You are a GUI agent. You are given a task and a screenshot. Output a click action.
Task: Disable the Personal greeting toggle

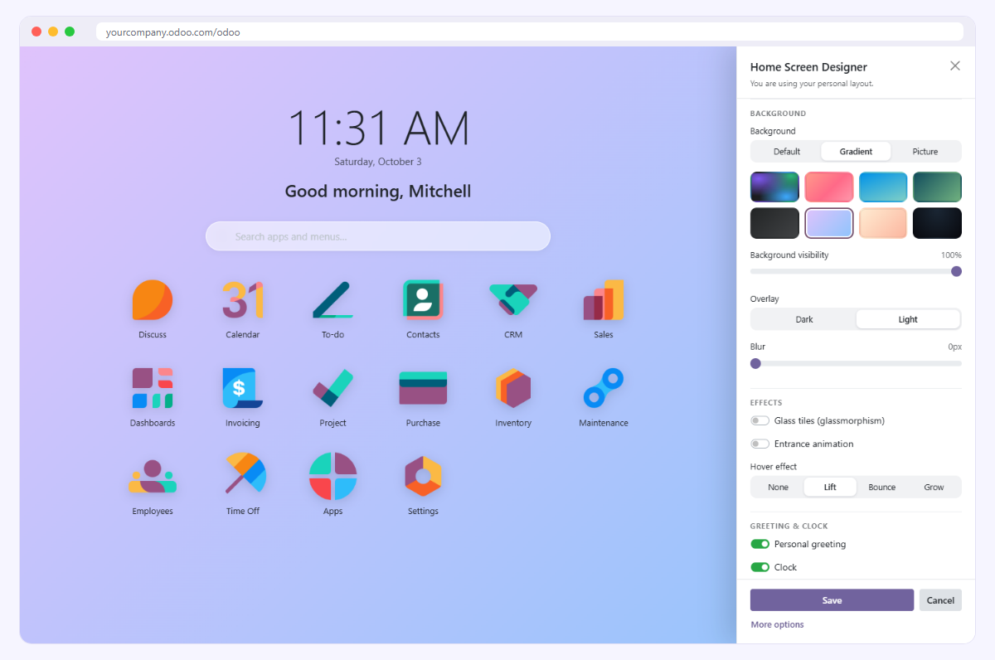tap(760, 545)
